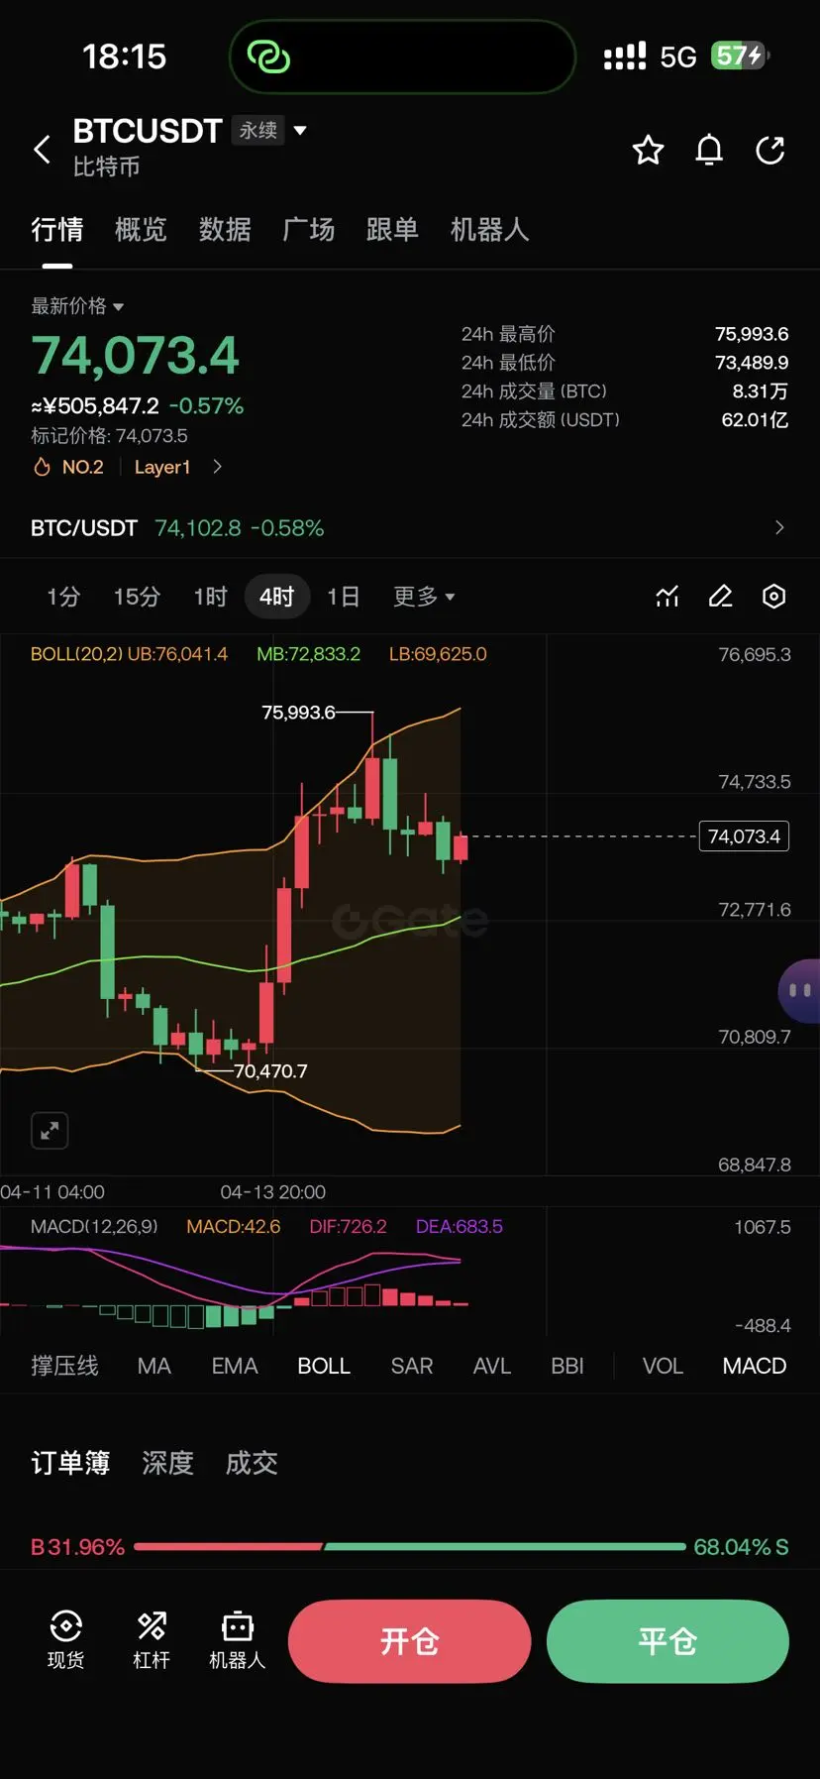Open chart settings hexagon icon
Screen dimensions: 820x1779
click(x=774, y=596)
